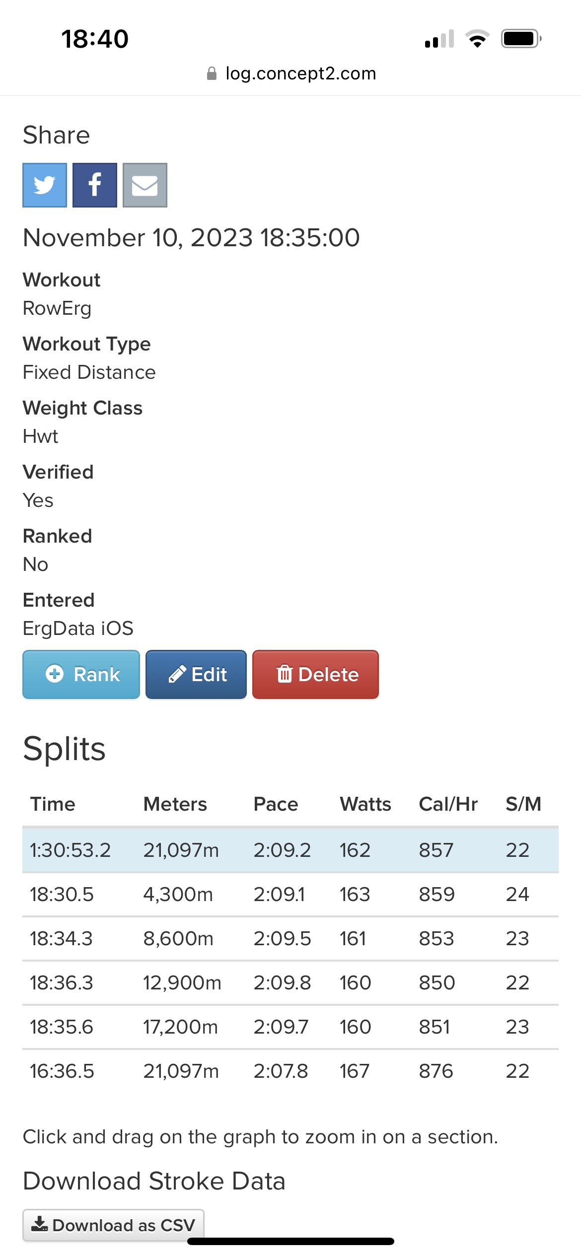Select the 12,900m split row
581x1257 pixels.
click(x=290, y=982)
